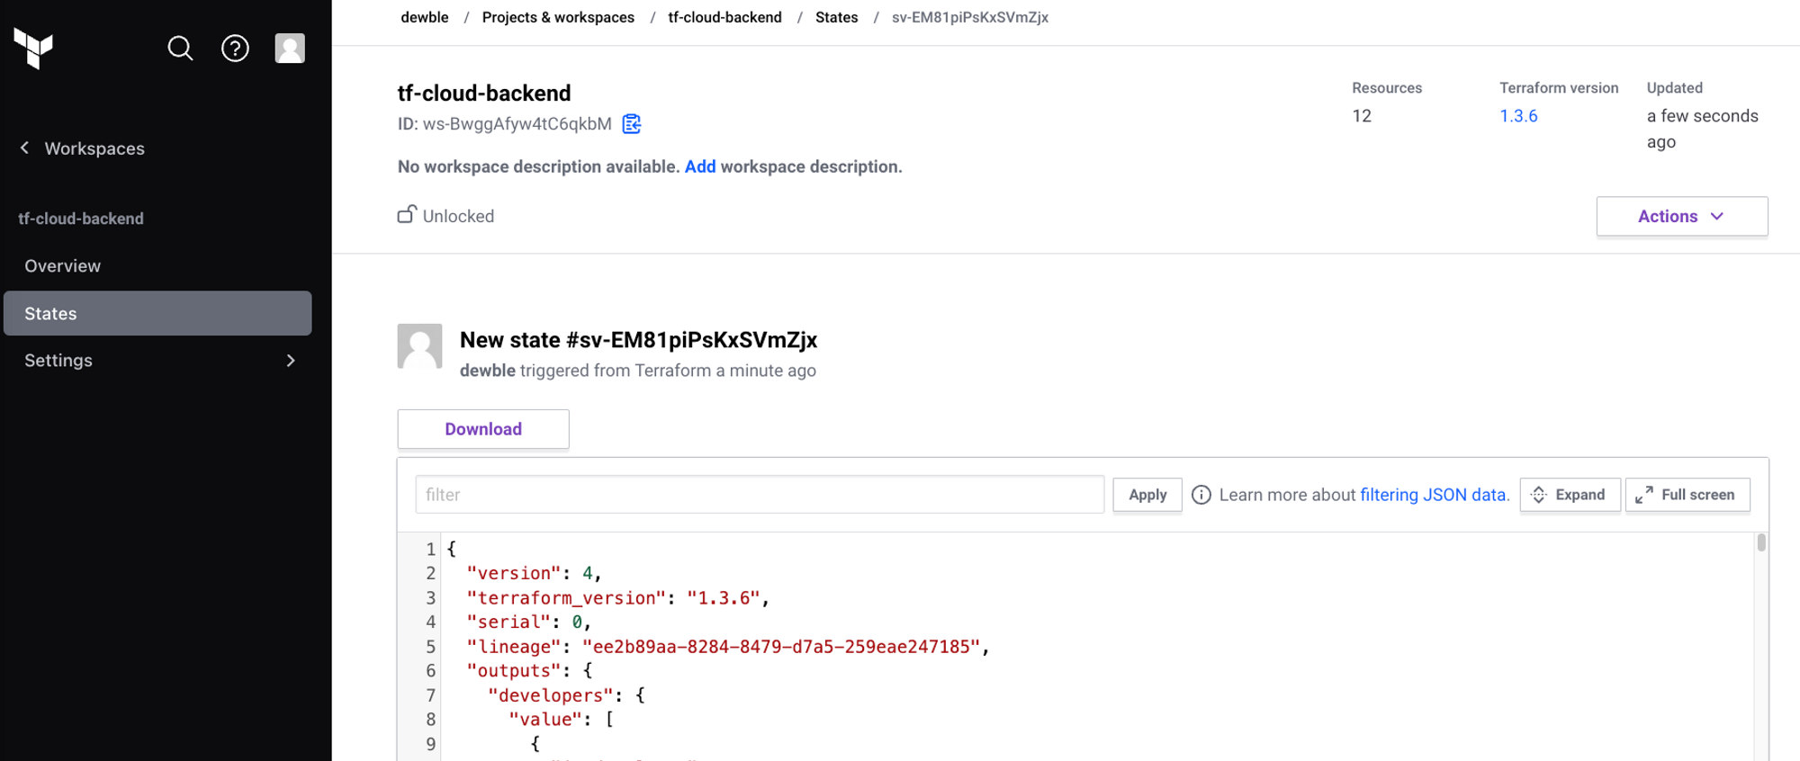Image resolution: width=1800 pixels, height=761 pixels.
Task: Click the "terraform_version" JSON line
Action: coord(617,598)
